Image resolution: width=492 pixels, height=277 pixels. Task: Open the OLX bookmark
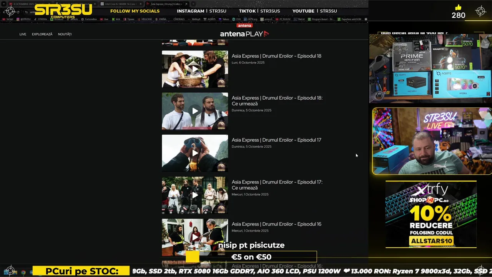coord(236,19)
